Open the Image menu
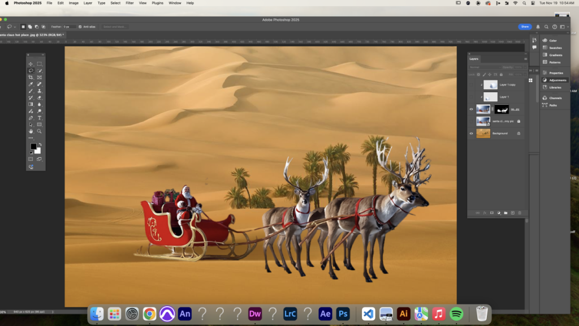Viewport: 579px width, 326px height. pyautogui.click(x=74, y=3)
